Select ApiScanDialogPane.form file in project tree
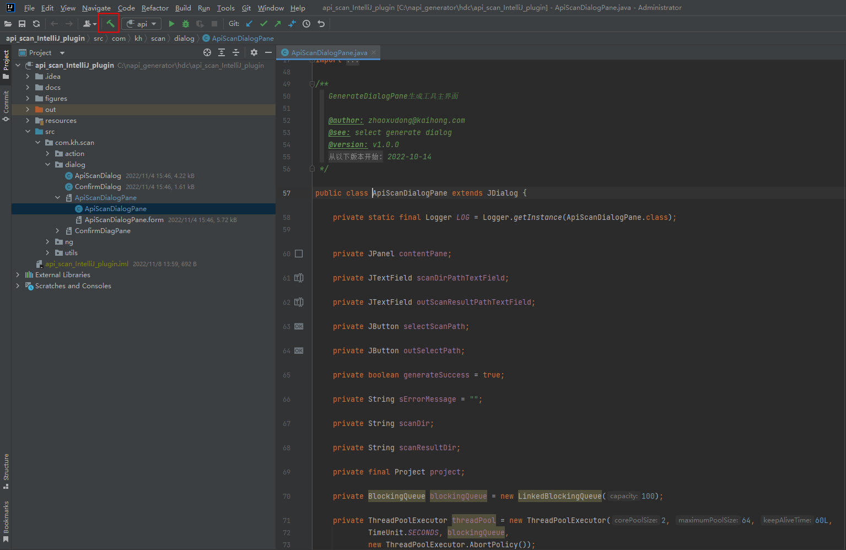This screenshot has height=550, width=846. coord(124,220)
